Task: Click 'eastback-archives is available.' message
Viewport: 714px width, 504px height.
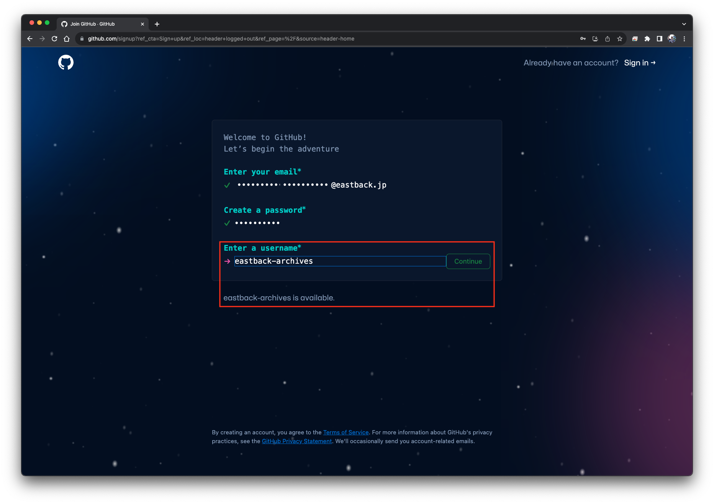Action: (x=279, y=298)
